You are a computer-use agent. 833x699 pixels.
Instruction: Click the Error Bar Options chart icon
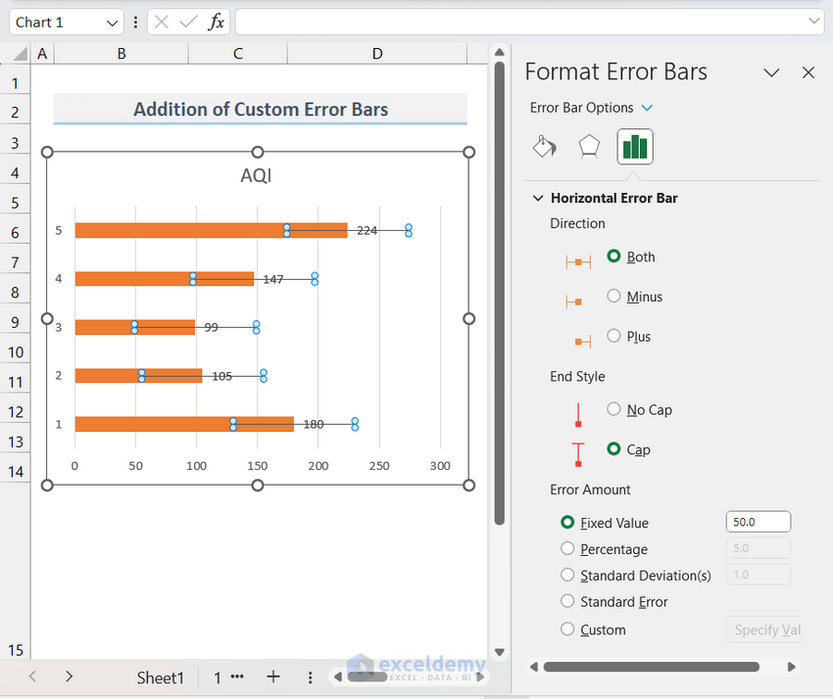click(634, 145)
